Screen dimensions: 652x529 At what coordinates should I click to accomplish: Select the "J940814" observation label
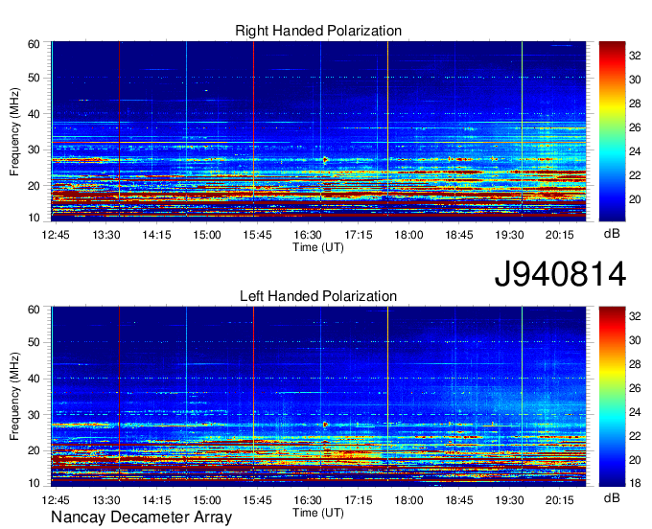coord(560,274)
